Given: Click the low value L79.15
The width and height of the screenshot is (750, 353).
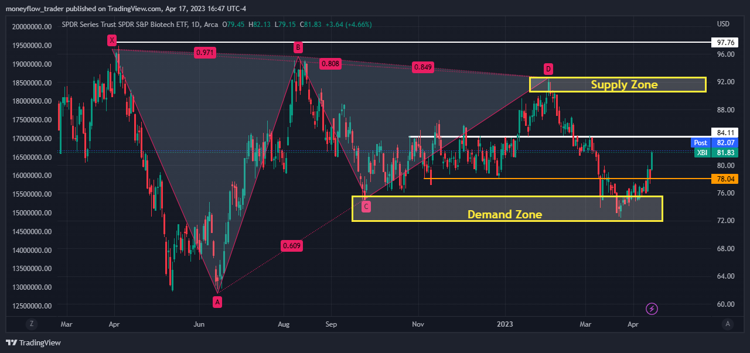Looking at the screenshot, I should point(286,25).
